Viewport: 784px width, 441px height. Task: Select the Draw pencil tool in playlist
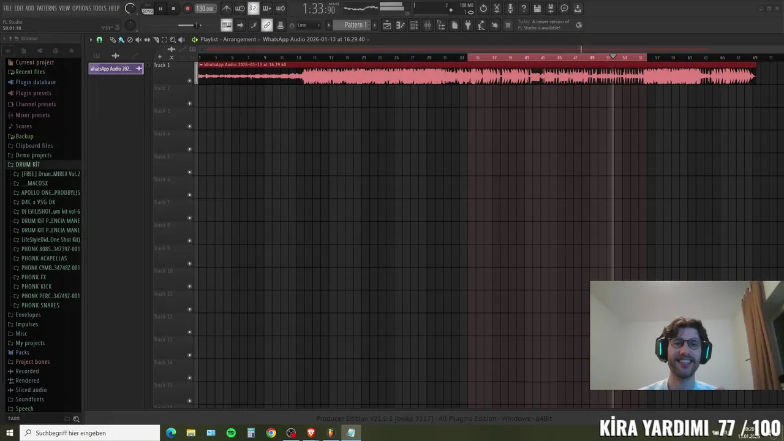point(113,39)
